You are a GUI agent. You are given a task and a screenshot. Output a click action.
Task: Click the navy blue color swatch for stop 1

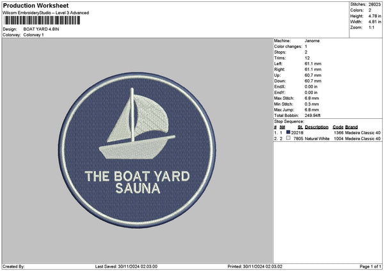click(x=288, y=132)
